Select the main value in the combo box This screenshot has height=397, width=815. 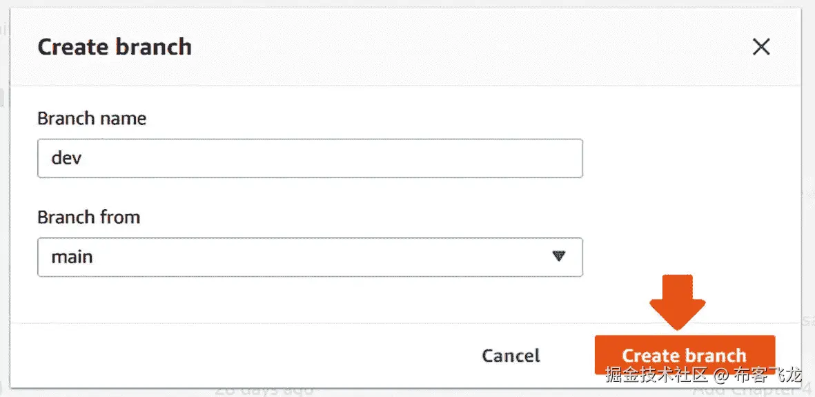[72, 258]
